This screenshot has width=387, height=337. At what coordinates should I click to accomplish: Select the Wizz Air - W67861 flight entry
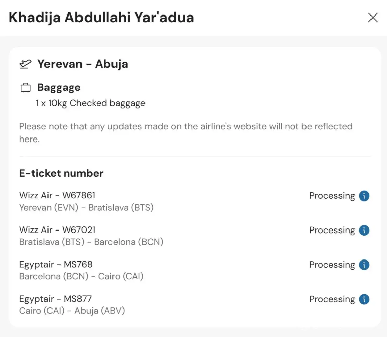point(57,195)
